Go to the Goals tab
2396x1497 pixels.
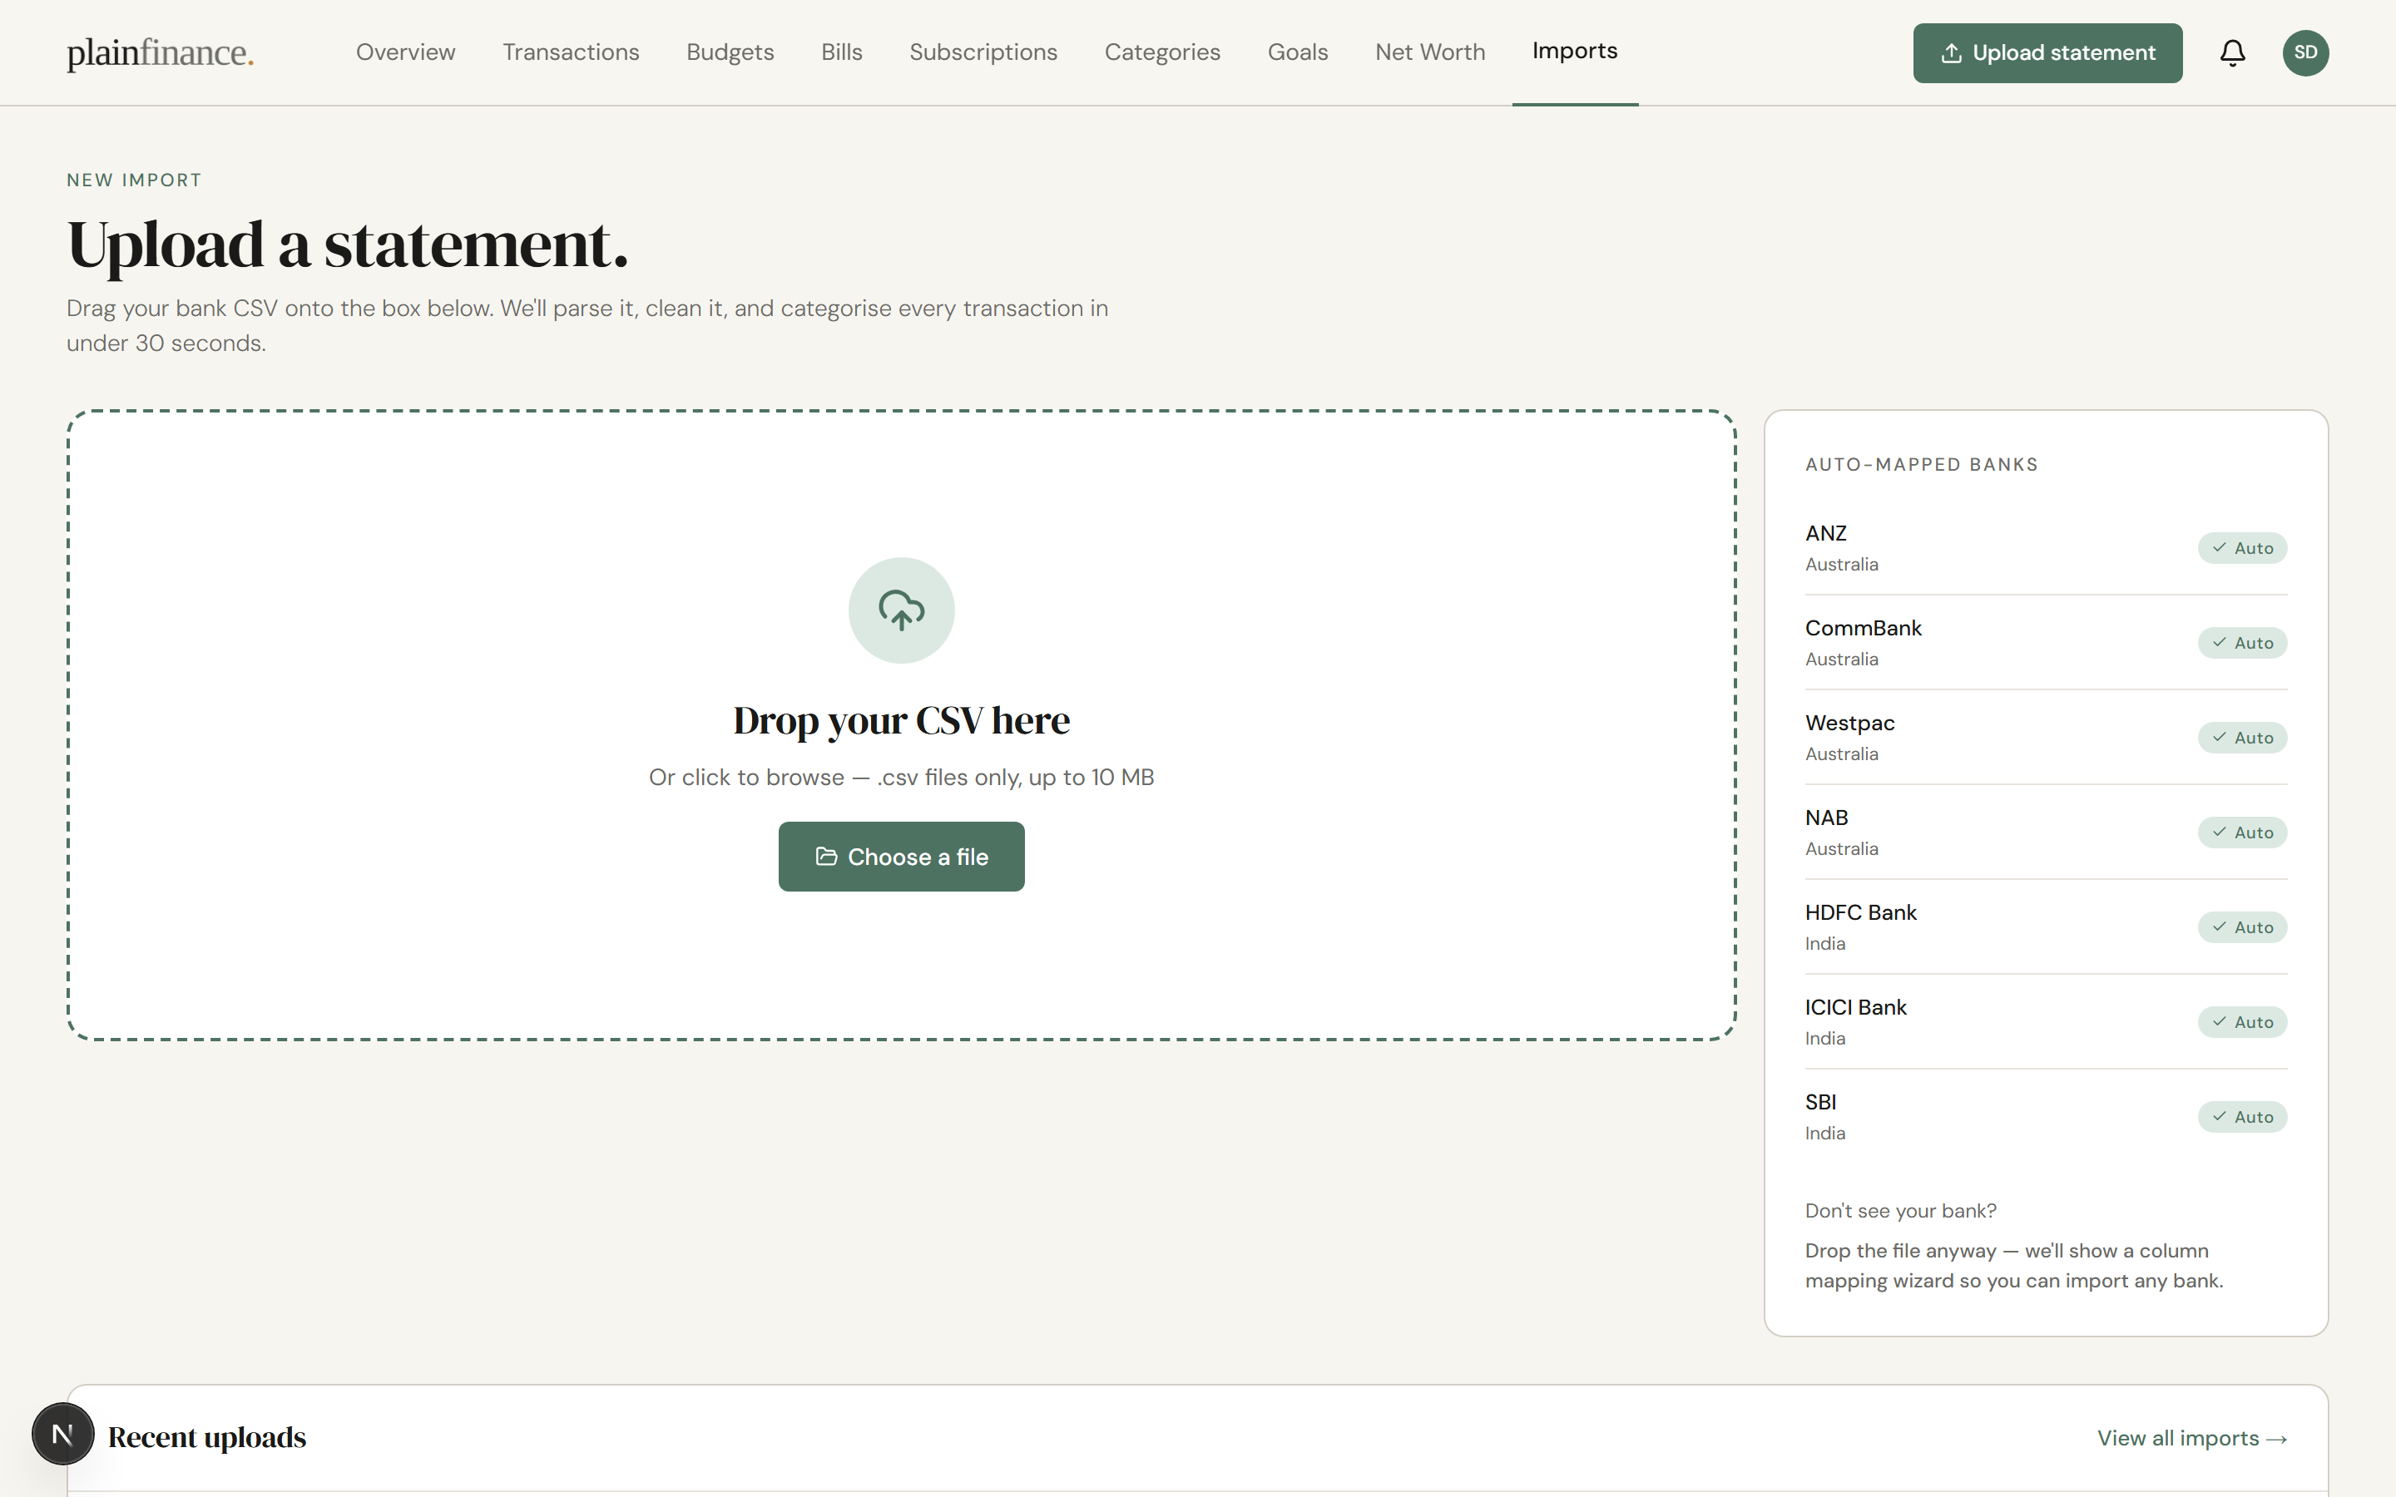(x=1297, y=52)
